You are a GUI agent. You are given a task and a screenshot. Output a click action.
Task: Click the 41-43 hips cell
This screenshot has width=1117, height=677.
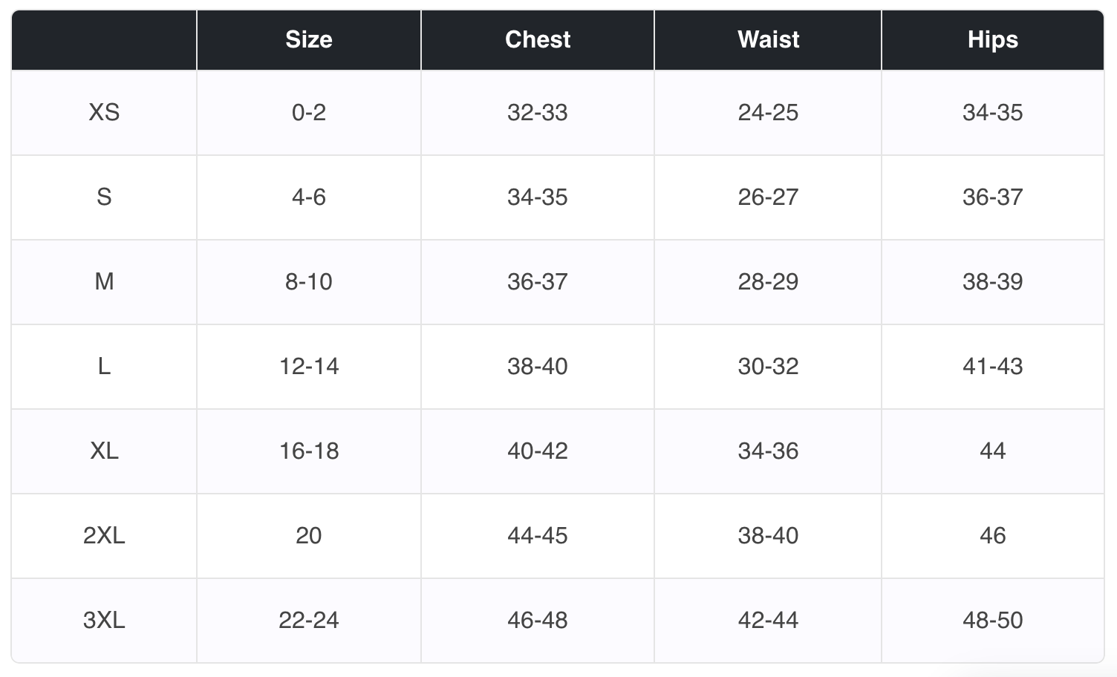click(993, 367)
